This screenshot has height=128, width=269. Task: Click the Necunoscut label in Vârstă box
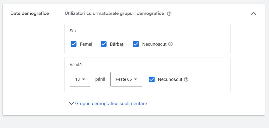[170, 79]
